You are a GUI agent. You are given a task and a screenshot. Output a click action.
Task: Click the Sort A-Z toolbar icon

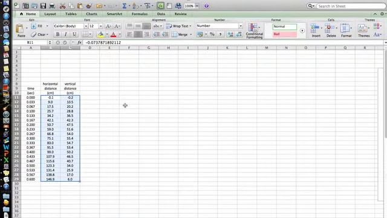[135, 5]
